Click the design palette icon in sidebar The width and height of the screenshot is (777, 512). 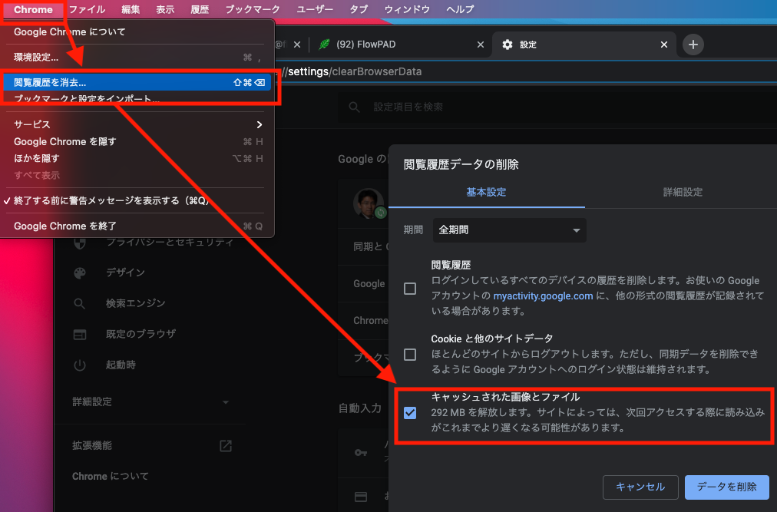[x=80, y=273]
